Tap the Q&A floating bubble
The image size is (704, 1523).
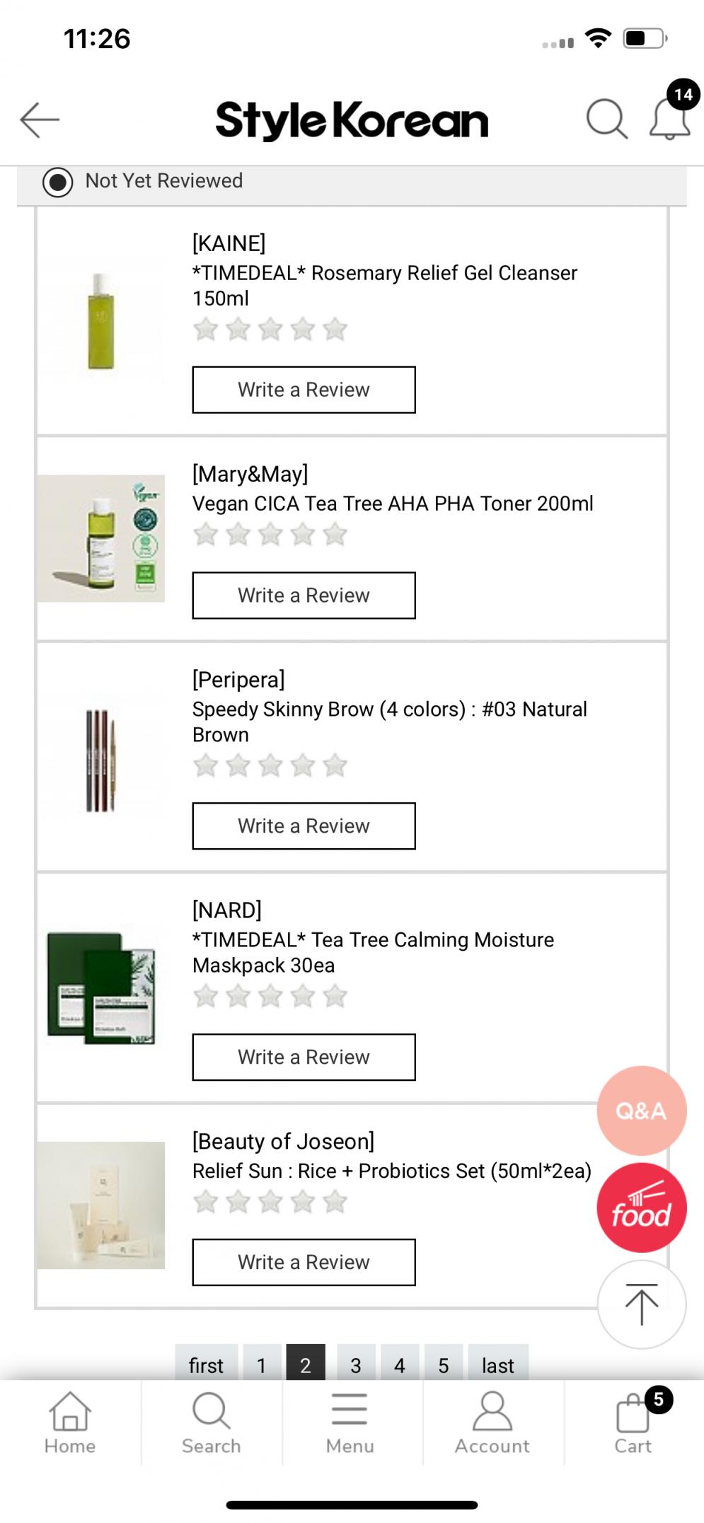tap(641, 1111)
